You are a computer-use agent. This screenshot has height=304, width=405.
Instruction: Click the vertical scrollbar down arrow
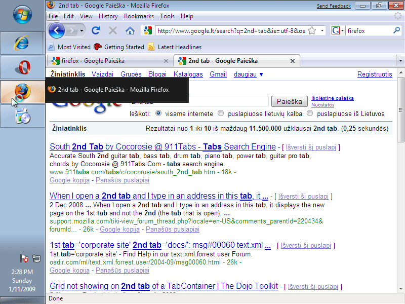[x=400, y=289]
